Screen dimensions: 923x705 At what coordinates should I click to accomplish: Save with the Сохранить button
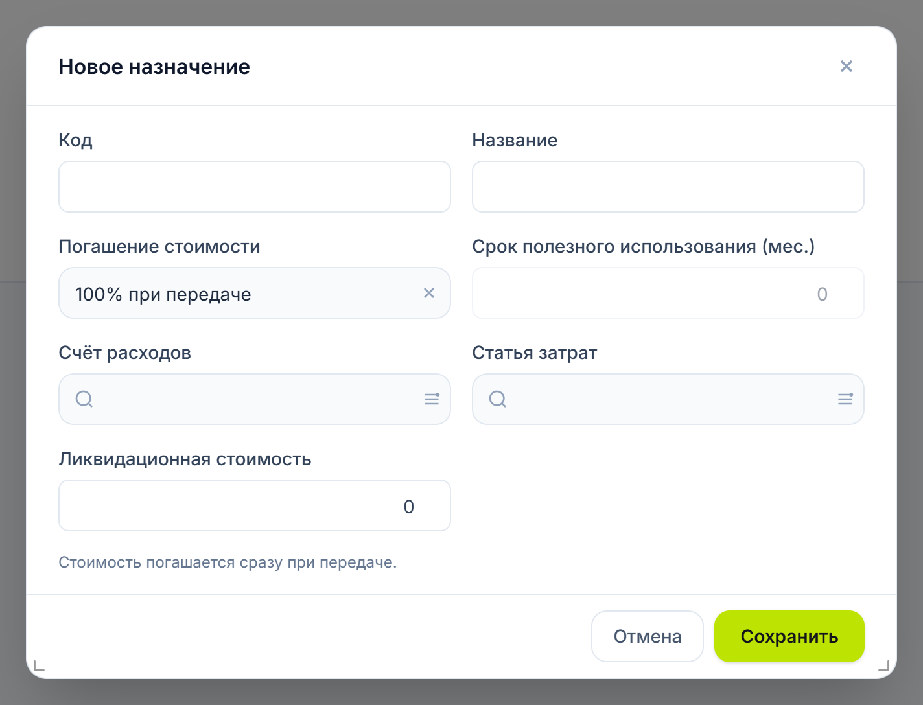789,636
